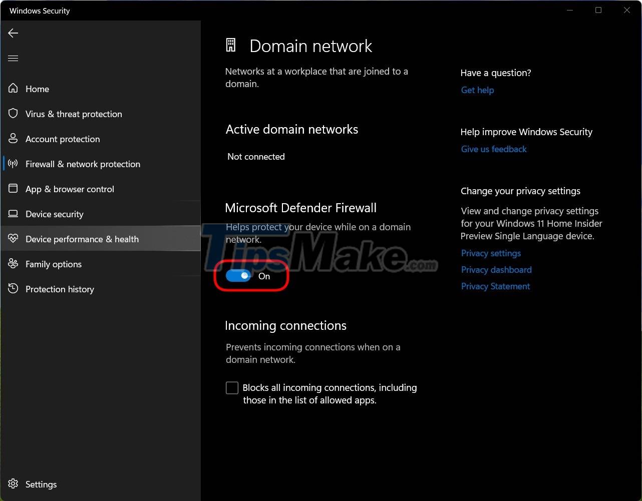Screen dimensions: 642x501
Task: Click Microsoft Defender Firewall heading
Action: [300, 208]
